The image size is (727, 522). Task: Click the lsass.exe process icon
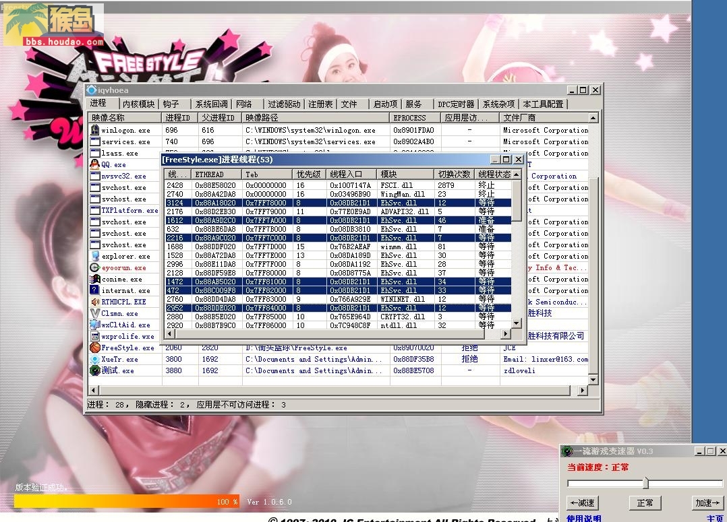click(x=94, y=153)
